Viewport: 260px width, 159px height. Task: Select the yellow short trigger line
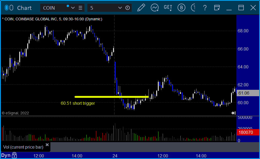[x=112, y=97]
